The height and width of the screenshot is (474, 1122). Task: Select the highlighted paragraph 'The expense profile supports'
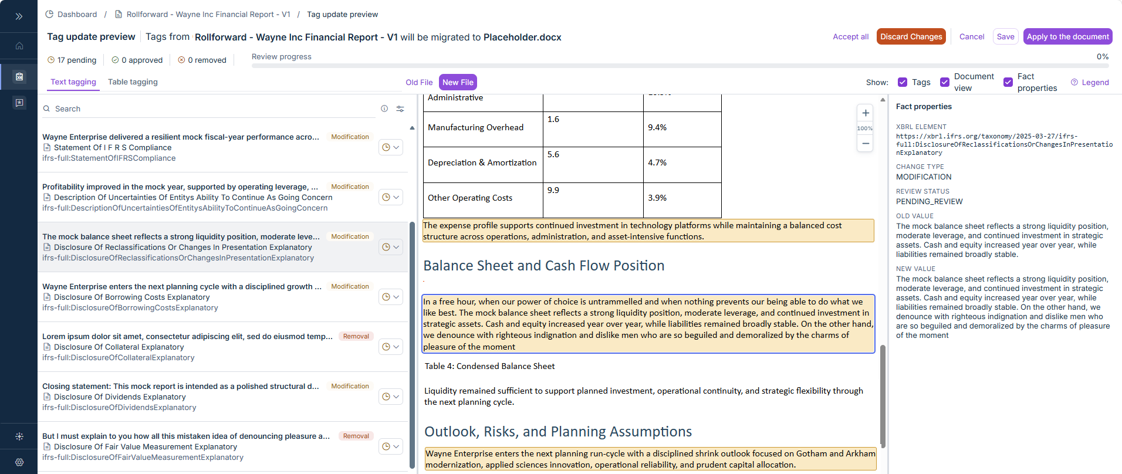point(648,231)
